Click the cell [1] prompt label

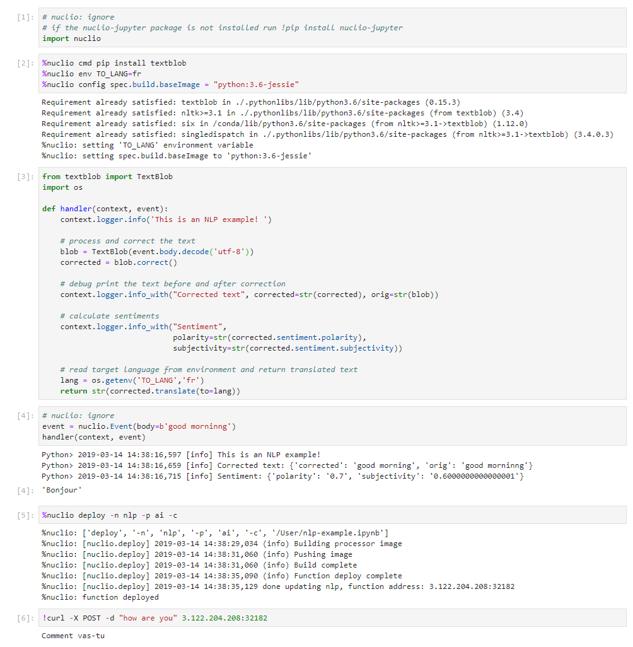25,17
